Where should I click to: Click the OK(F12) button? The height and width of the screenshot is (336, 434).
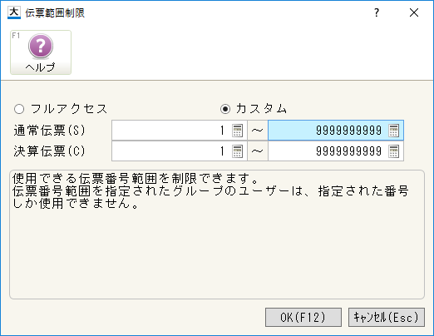point(303,317)
